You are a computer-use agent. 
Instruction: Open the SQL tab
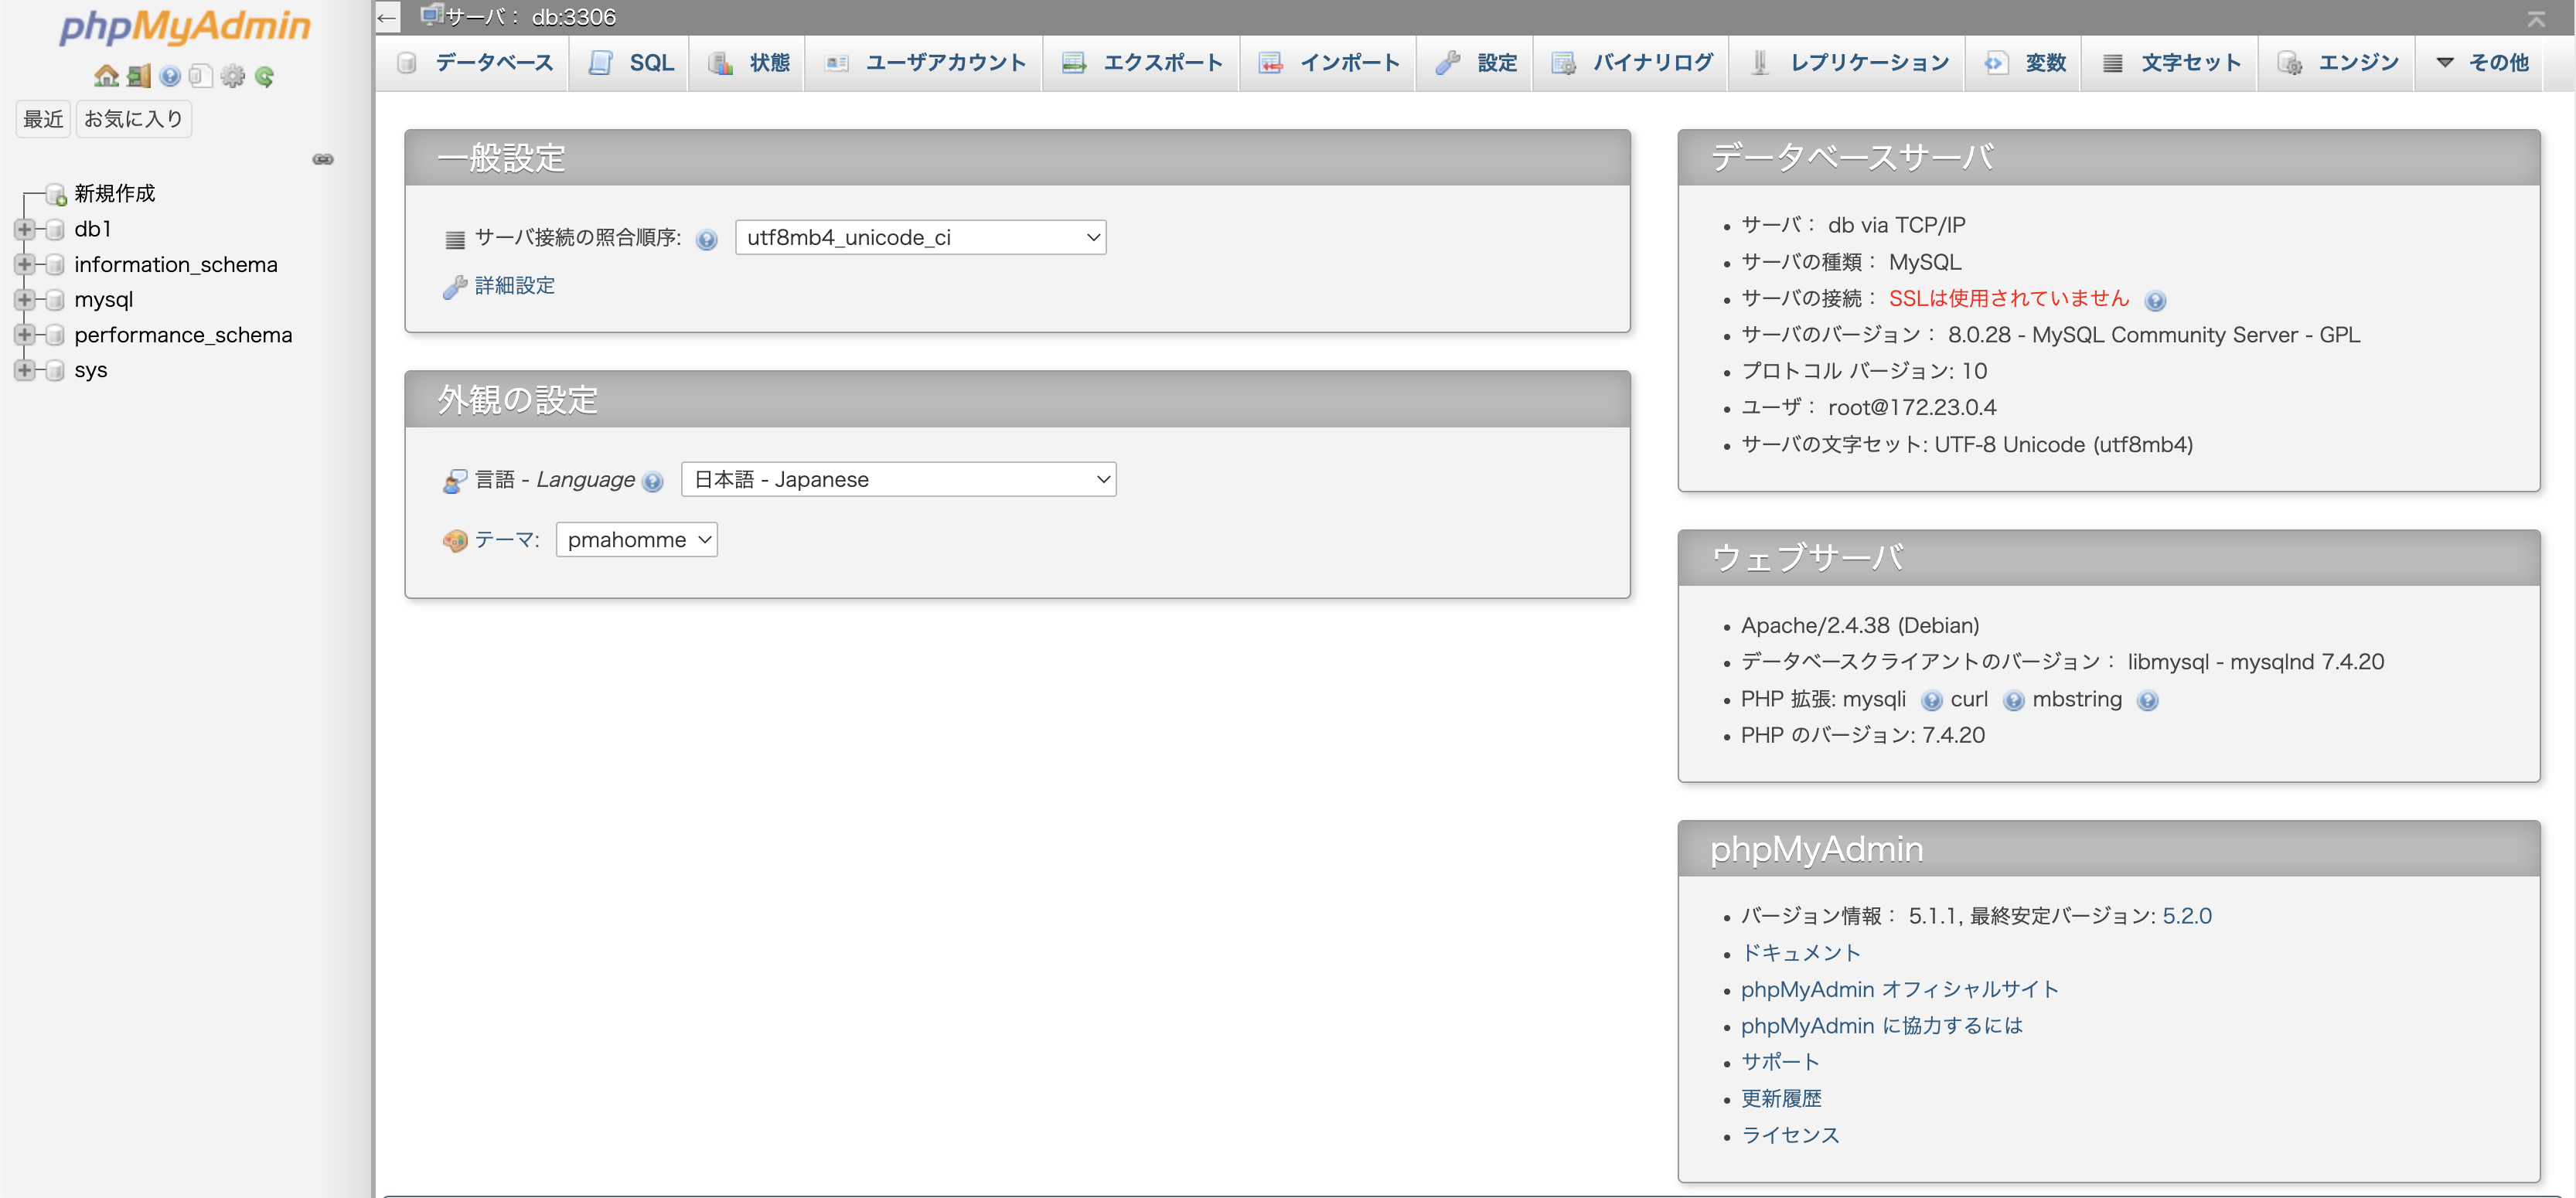(632, 63)
